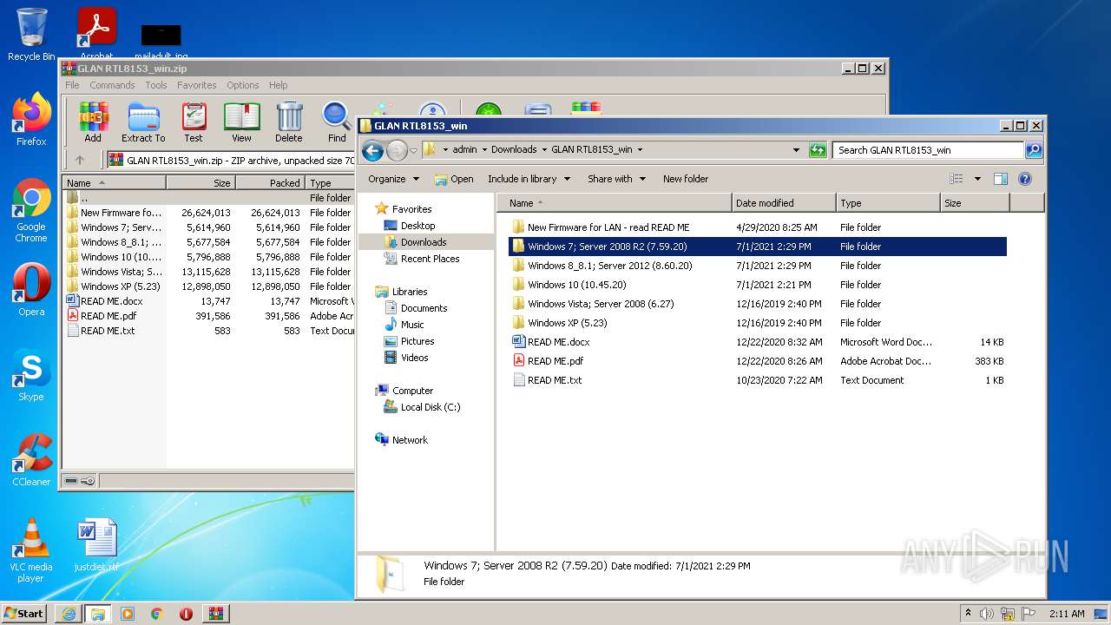
Task: Click Open button in Explorer toolbar
Action: [x=454, y=179]
